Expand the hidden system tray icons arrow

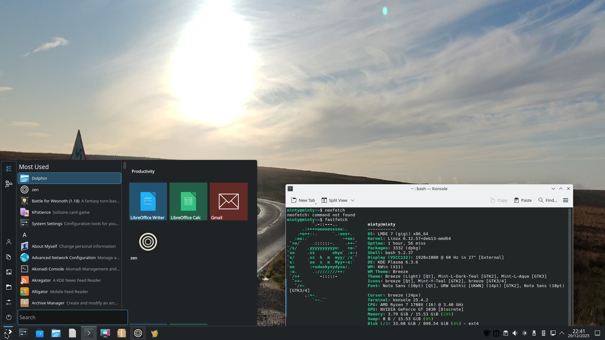562,333
